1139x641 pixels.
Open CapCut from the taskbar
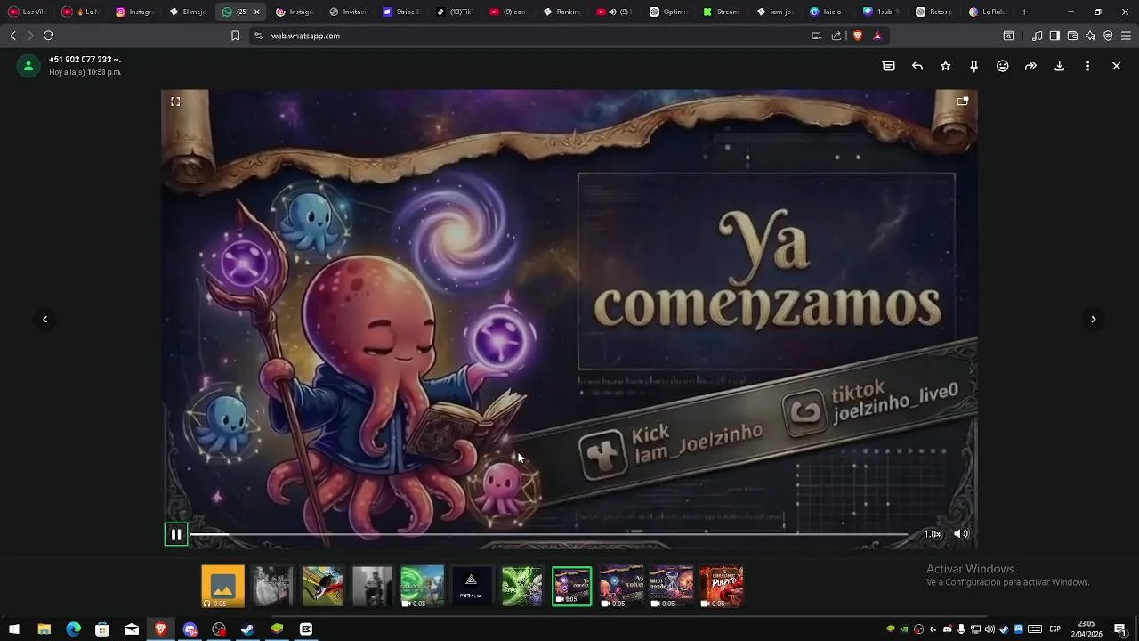pos(306,629)
